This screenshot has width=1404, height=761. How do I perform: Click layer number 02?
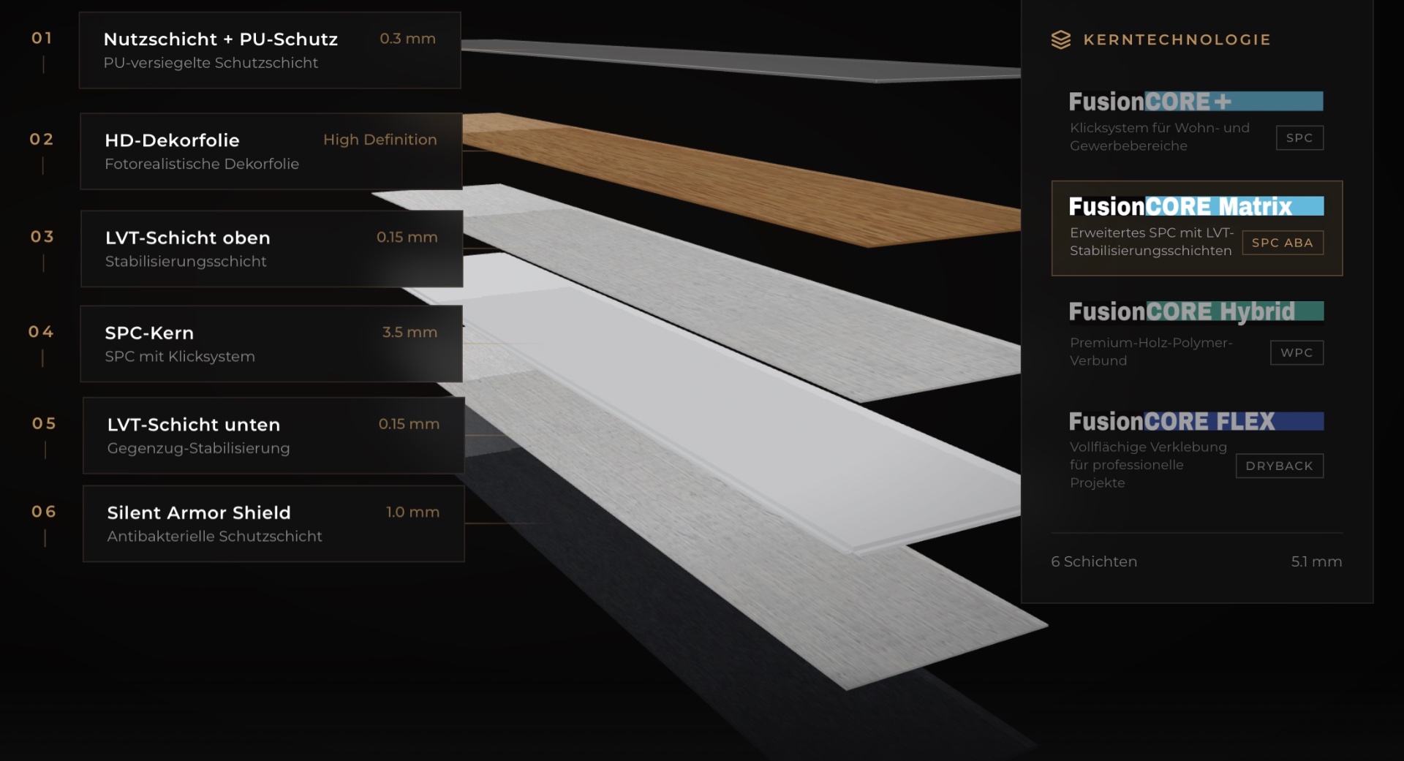(42, 139)
